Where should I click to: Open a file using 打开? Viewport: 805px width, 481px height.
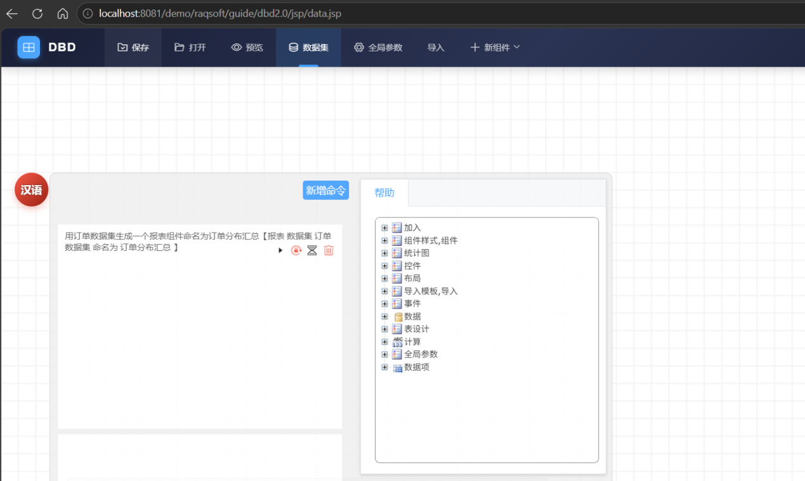point(190,48)
